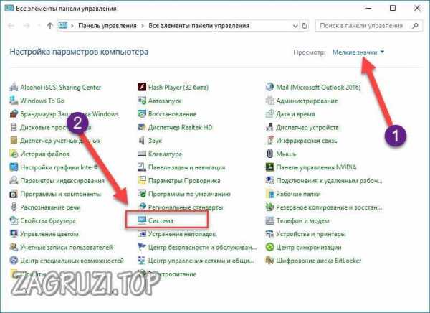Open the Мелкие значки view dropdown

[x=358, y=52]
